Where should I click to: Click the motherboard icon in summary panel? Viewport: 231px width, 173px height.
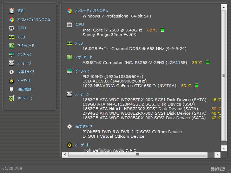point(70,57)
